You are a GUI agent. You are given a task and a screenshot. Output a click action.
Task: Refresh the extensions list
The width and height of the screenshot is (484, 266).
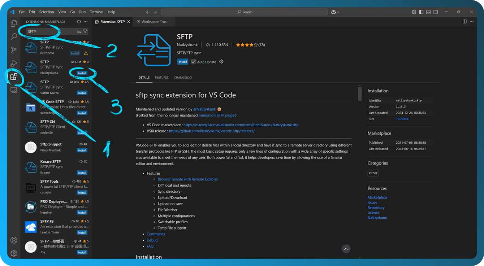pos(79,21)
